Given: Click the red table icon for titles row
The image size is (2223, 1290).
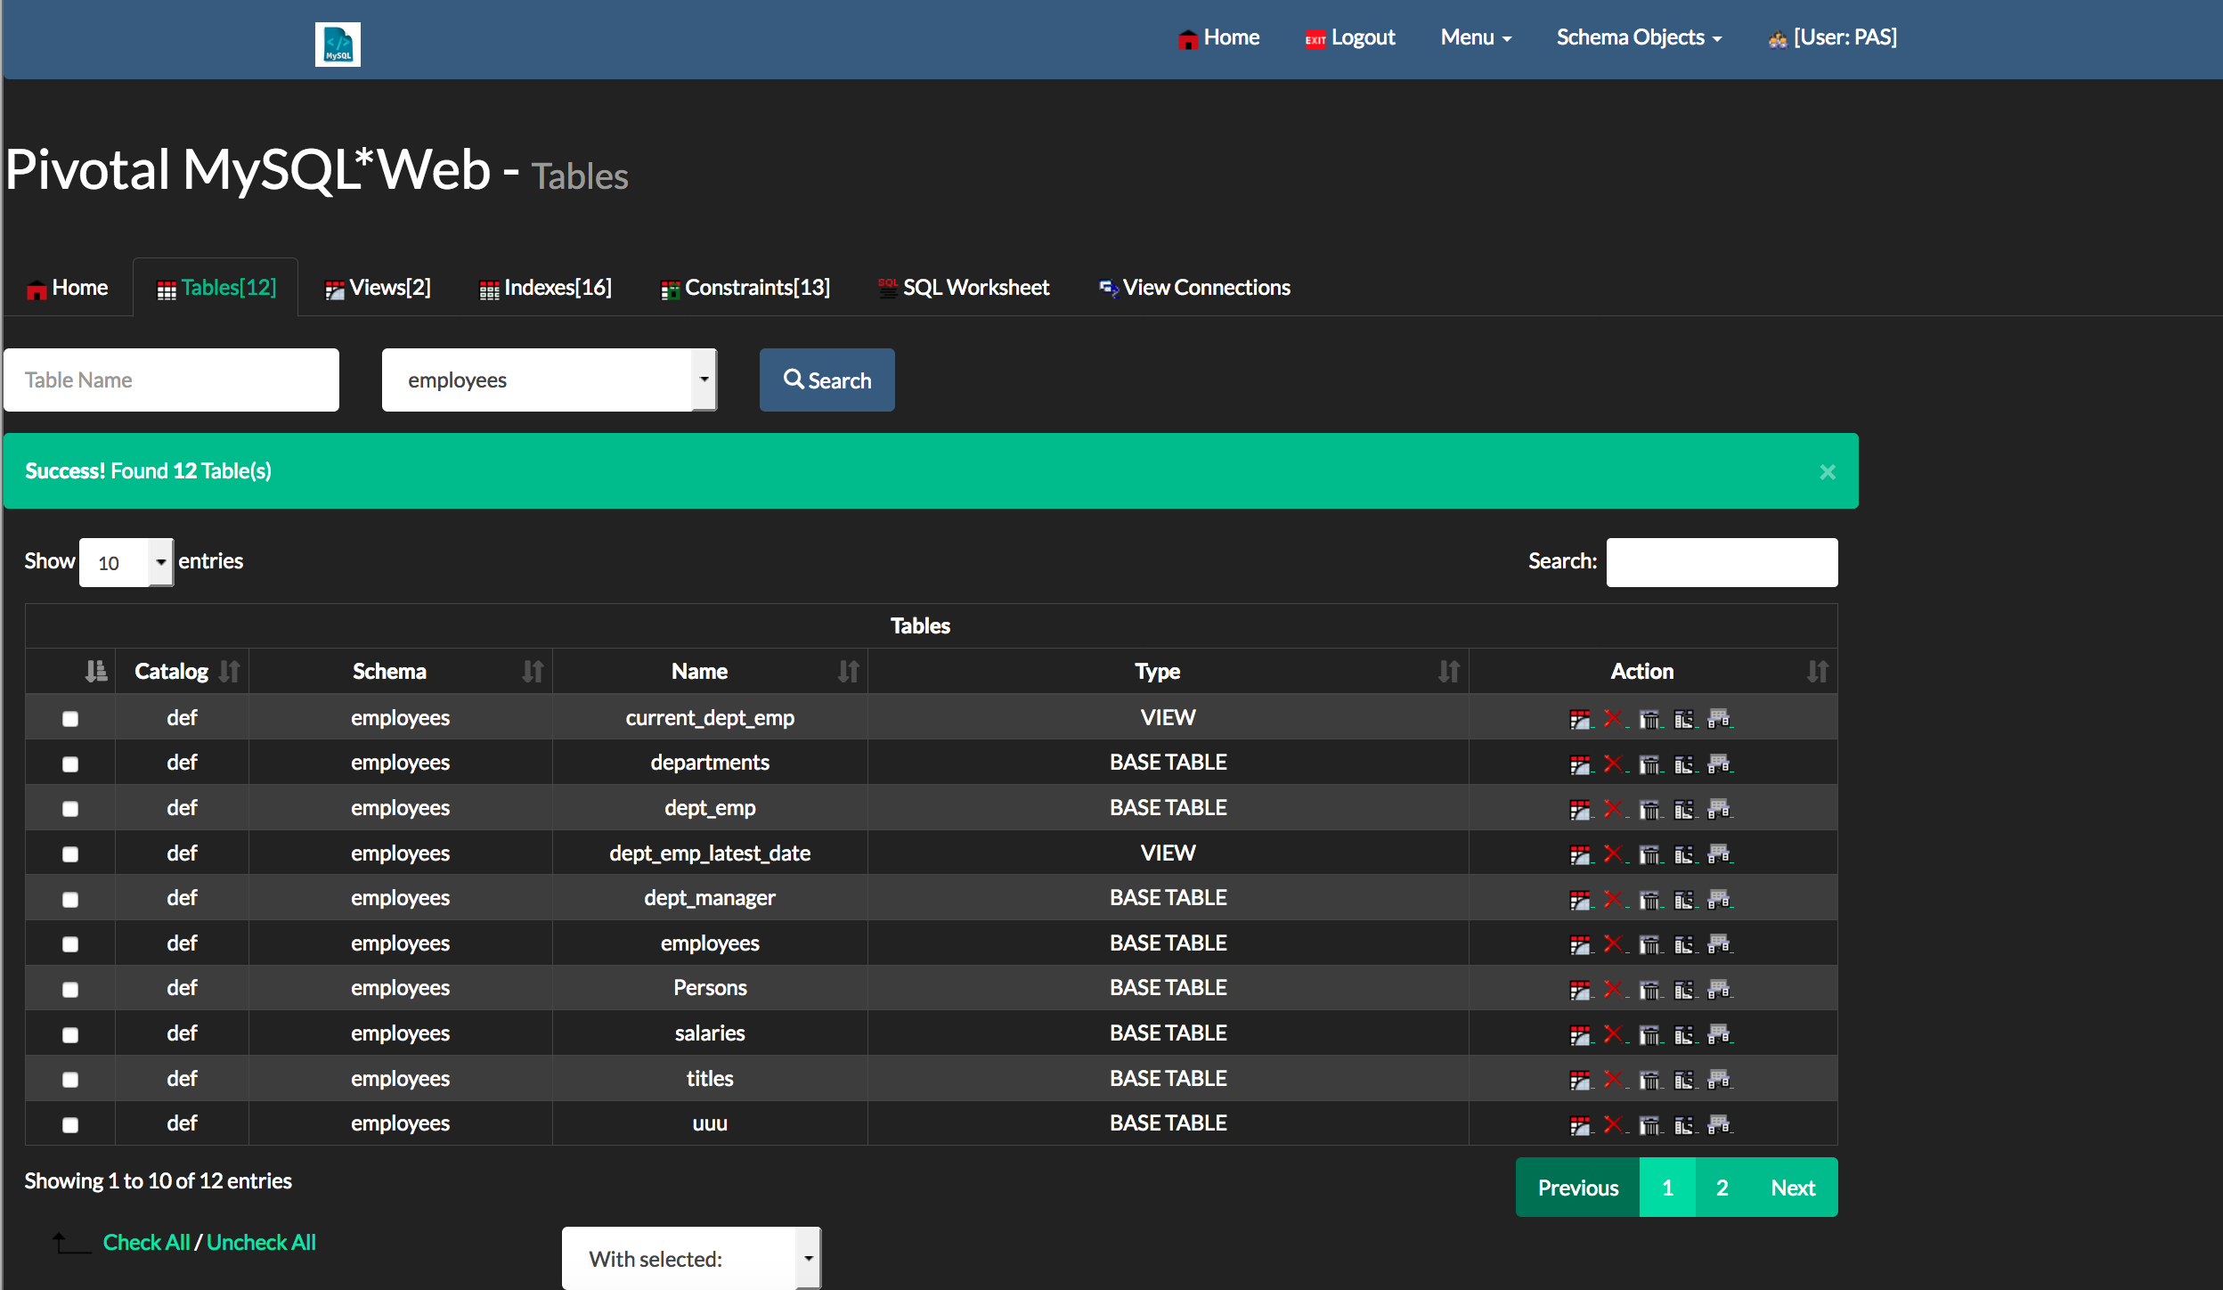Looking at the screenshot, I should pyautogui.click(x=1580, y=1080).
